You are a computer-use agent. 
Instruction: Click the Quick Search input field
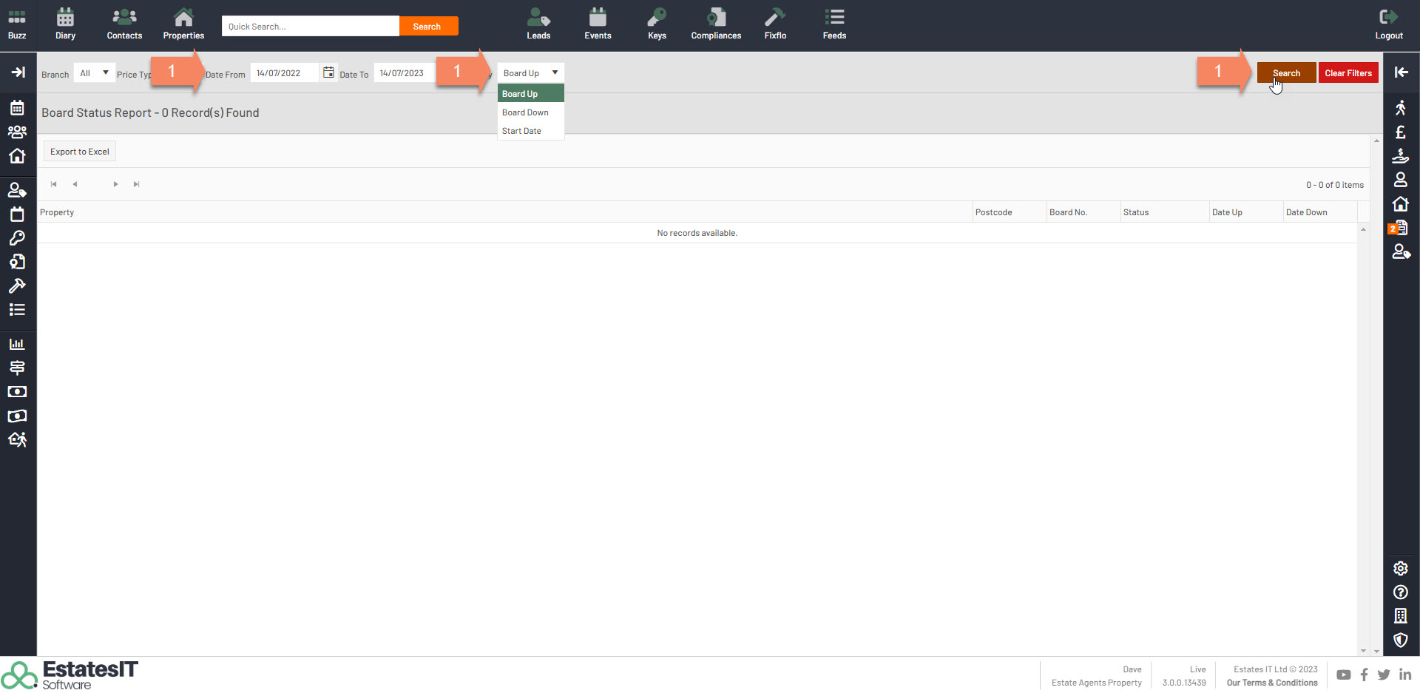(x=311, y=27)
